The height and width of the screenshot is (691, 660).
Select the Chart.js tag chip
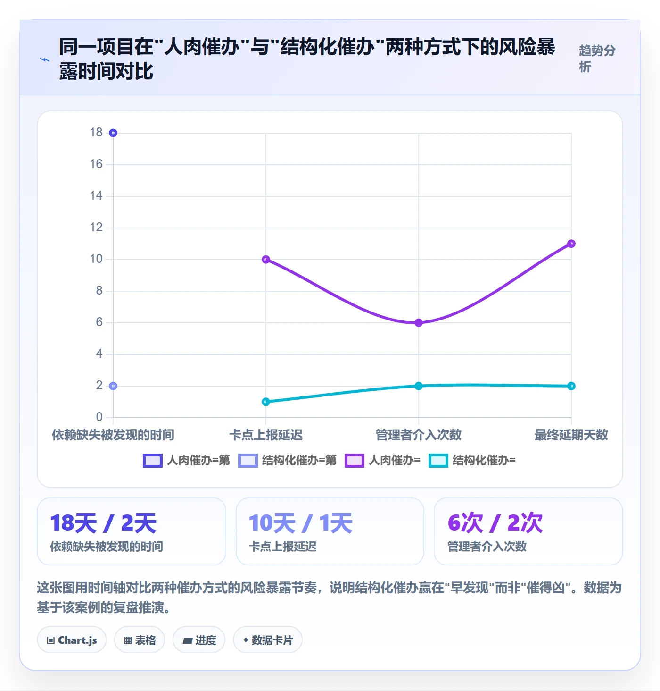click(x=72, y=640)
